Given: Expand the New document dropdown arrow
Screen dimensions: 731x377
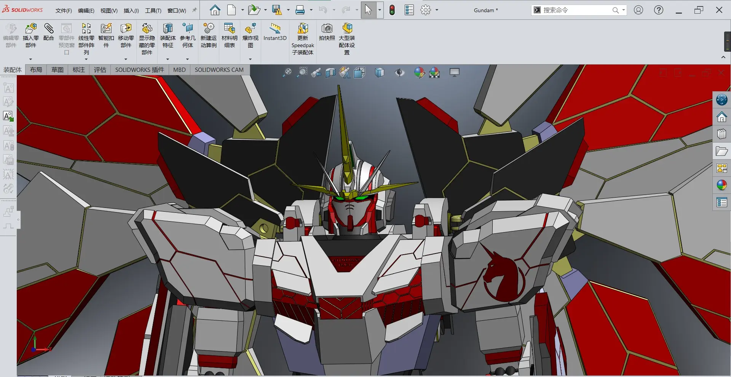Looking at the screenshot, I should click(243, 10).
